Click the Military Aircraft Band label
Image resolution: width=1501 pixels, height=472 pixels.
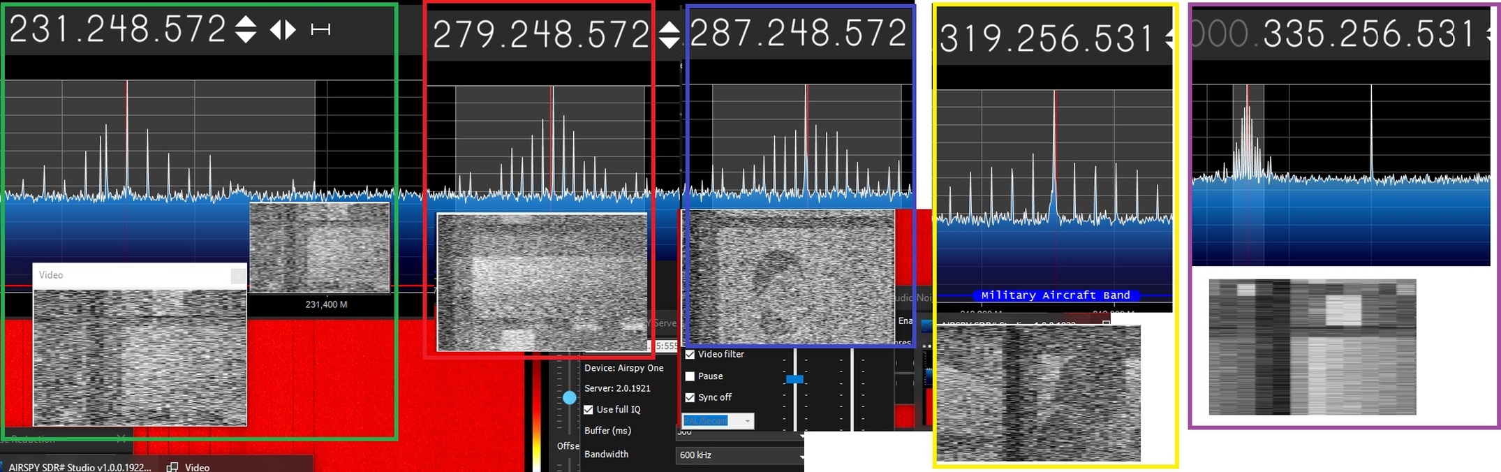click(x=1055, y=295)
